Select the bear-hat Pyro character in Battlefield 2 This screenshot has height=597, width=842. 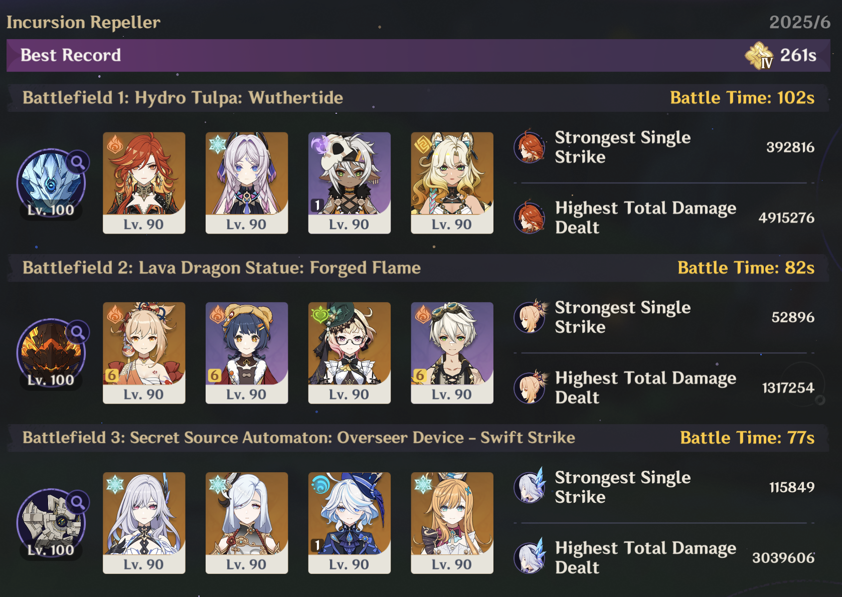coord(247,353)
